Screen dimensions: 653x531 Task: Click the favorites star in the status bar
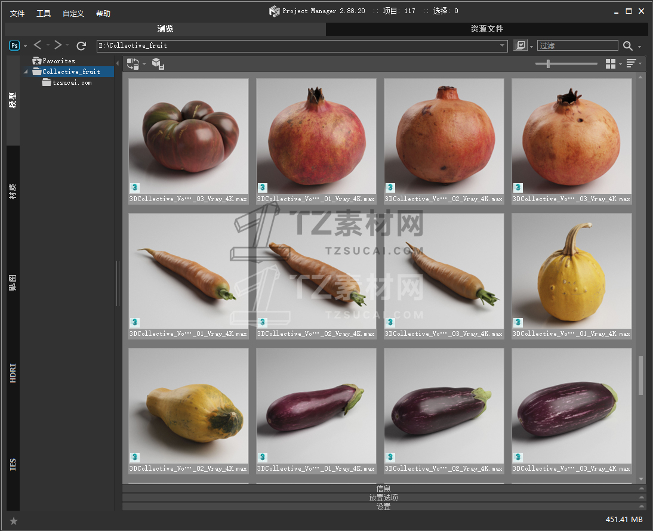14,521
